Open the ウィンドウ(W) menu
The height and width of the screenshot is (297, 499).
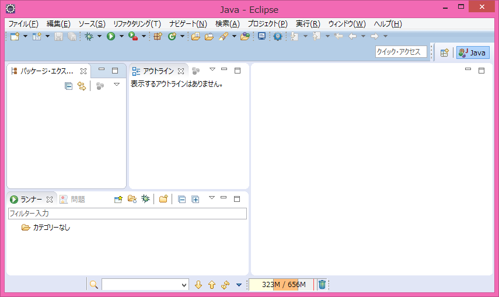pos(347,24)
